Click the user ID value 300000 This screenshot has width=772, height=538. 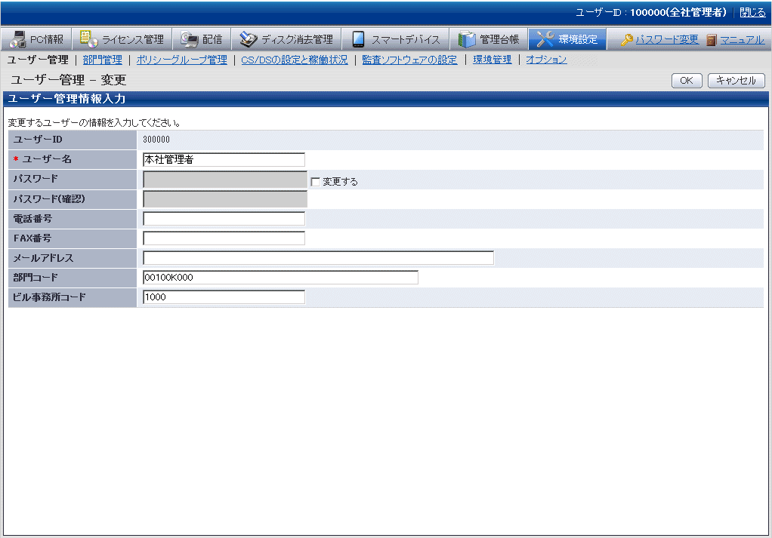[156, 140]
